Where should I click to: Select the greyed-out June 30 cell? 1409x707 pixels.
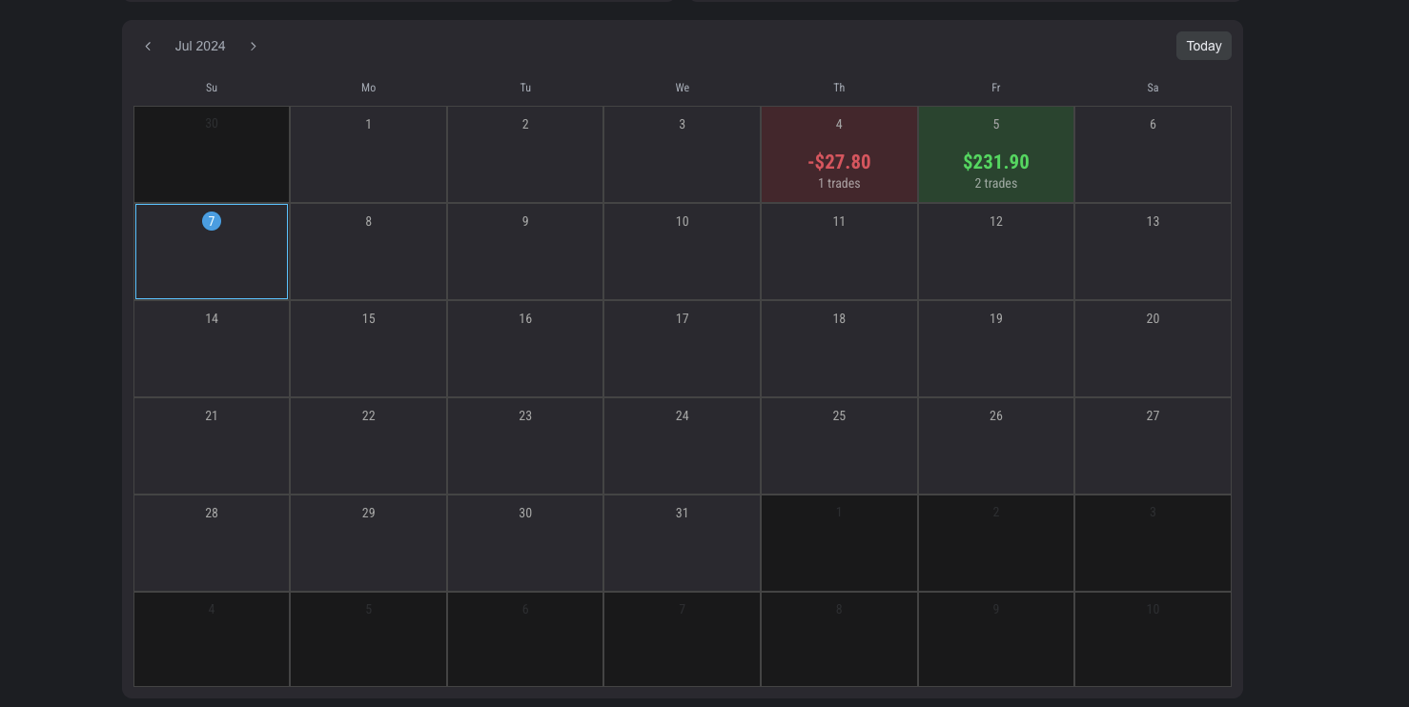coord(212,154)
